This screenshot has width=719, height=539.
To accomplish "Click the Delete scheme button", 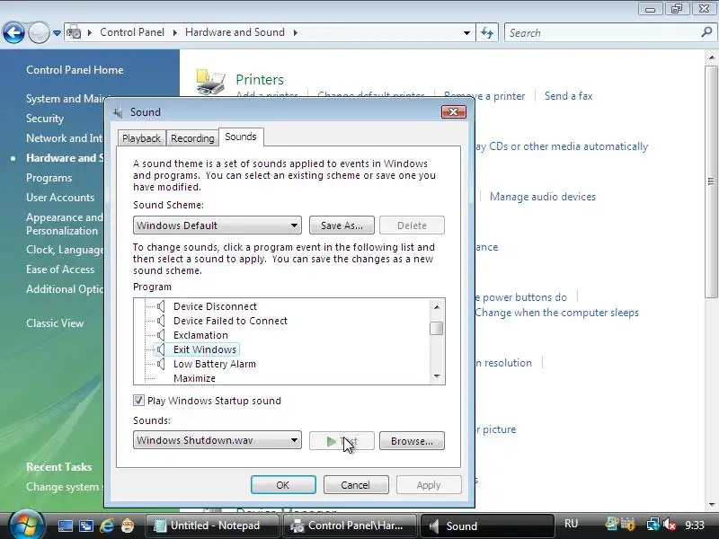I will click(412, 225).
